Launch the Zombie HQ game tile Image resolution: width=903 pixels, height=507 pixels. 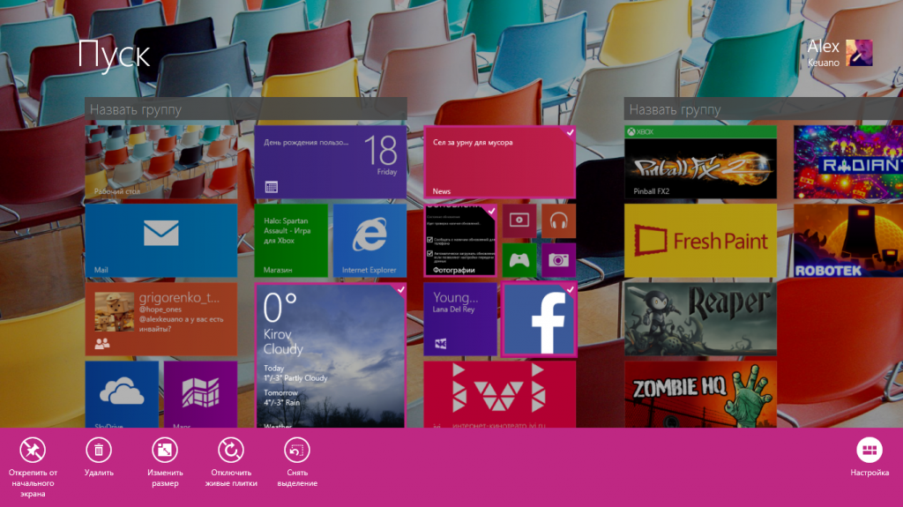(700, 395)
